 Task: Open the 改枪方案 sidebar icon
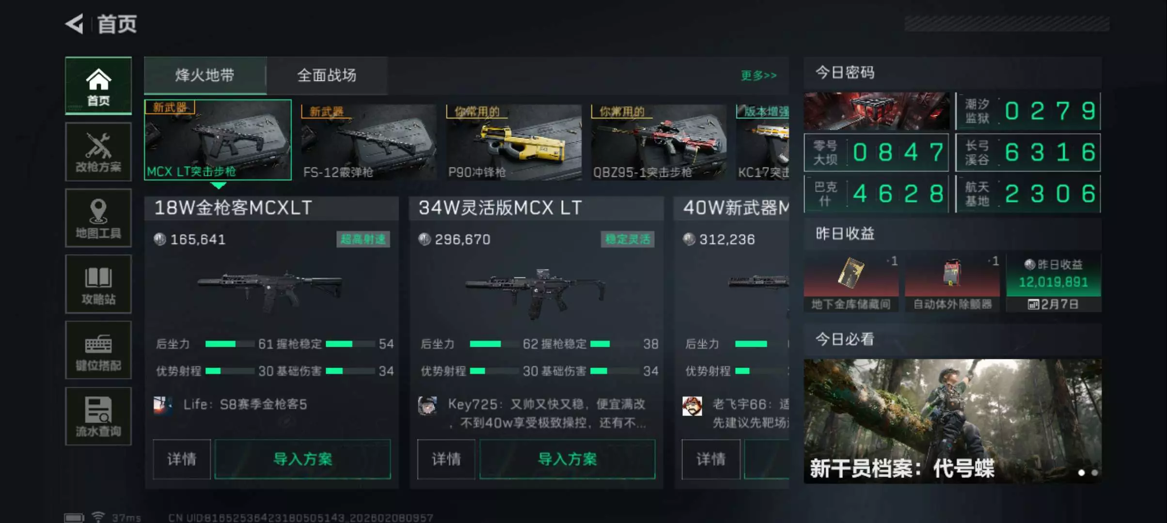click(98, 152)
